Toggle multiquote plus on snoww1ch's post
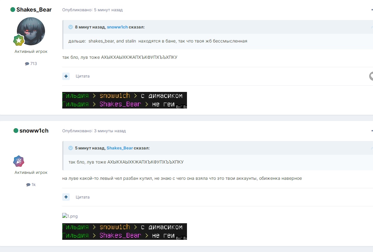Screen dimensions: 373x252 pyautogui.click(x=66, y=197)
